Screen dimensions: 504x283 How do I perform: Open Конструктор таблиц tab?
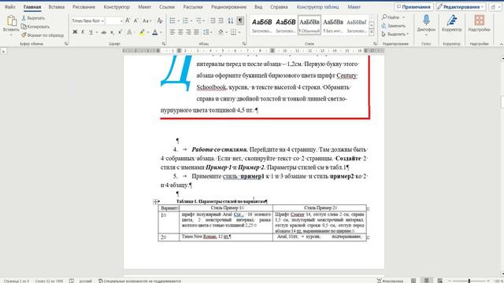317,7
